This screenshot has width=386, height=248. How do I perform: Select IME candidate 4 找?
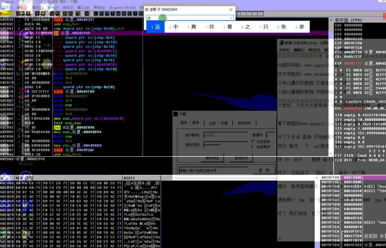coord(210,27)
